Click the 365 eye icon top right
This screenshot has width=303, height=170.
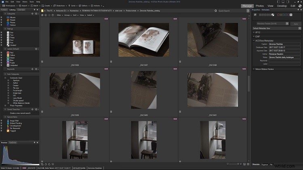[x=300, y=6]
